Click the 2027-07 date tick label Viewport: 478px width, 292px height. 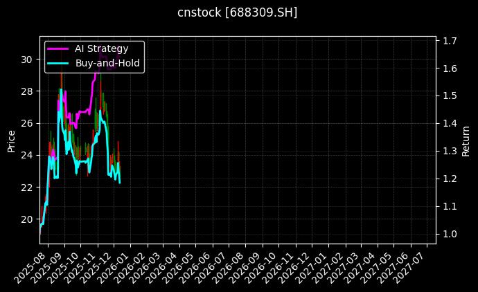tap(412, 266)
